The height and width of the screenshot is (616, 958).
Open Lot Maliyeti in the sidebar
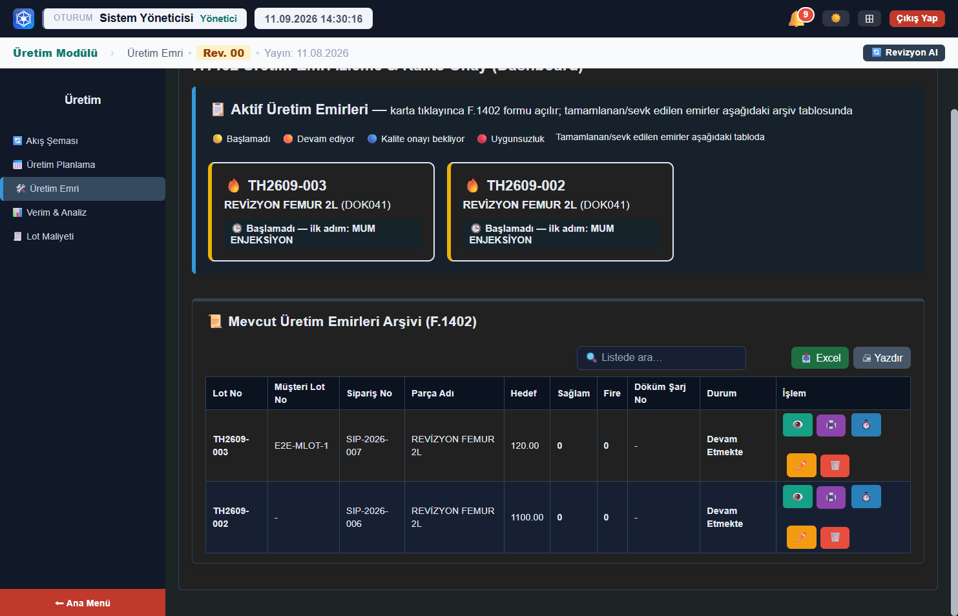(83, 236)
